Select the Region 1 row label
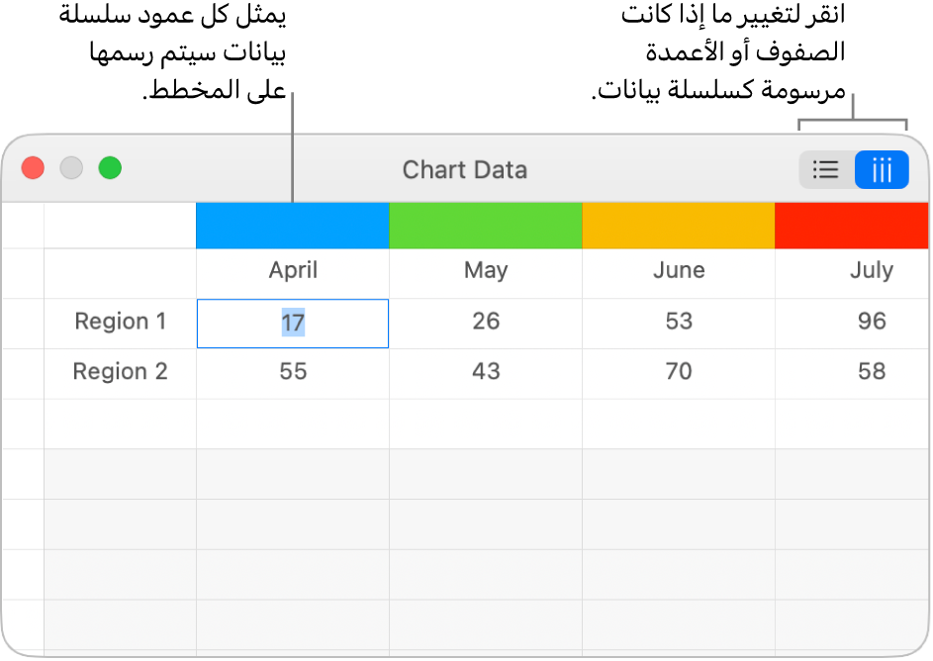 coord(120,322)
